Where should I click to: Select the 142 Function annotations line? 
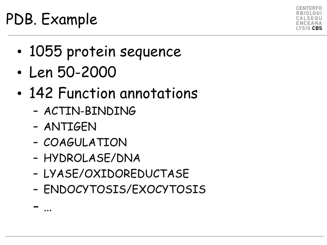tap(113, 93)
